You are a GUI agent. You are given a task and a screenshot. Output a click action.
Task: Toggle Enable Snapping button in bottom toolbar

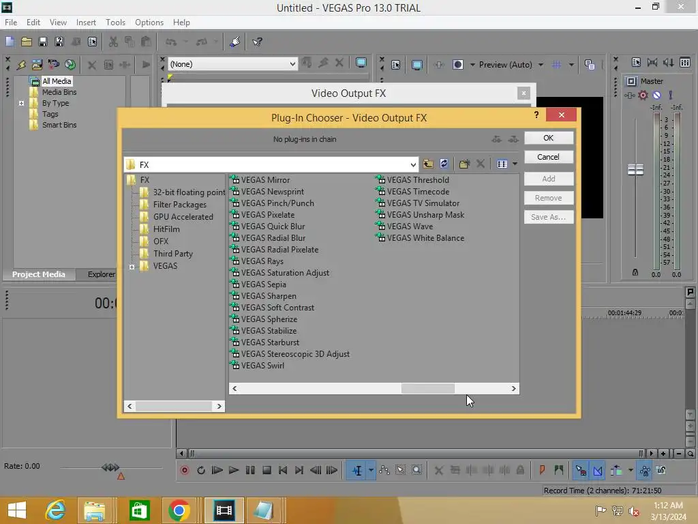click(x=581, y=470)
